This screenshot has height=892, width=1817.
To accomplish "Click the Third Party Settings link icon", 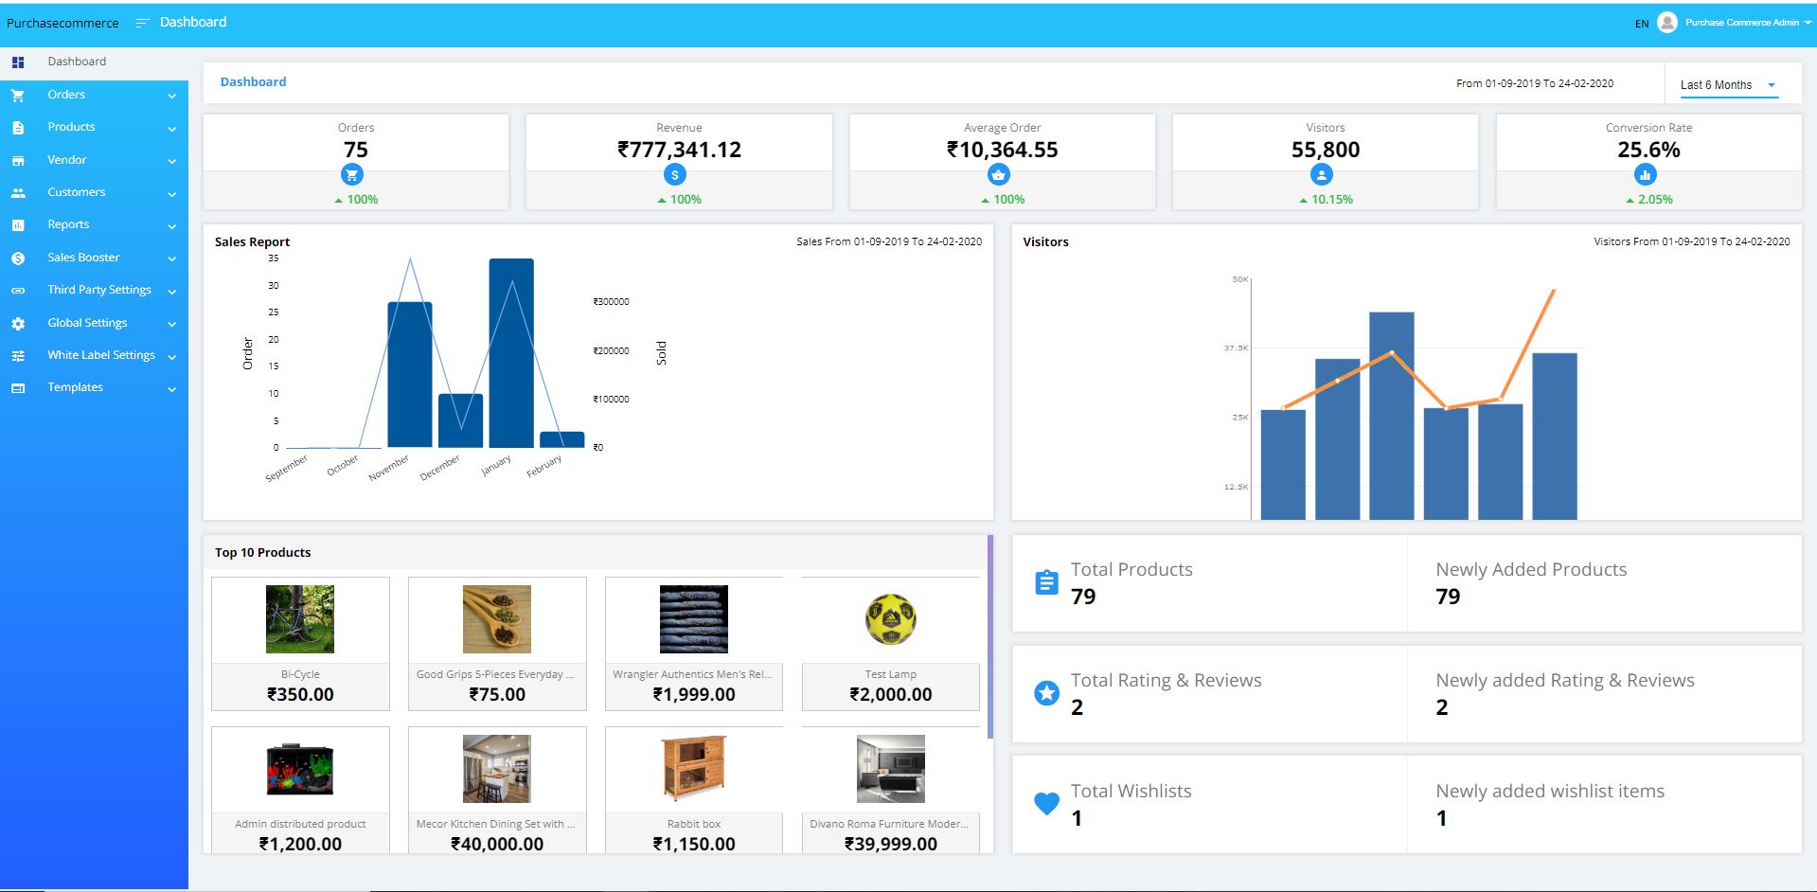I will click(18, 291).
